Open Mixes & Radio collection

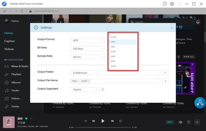click(x=16, y=66)
